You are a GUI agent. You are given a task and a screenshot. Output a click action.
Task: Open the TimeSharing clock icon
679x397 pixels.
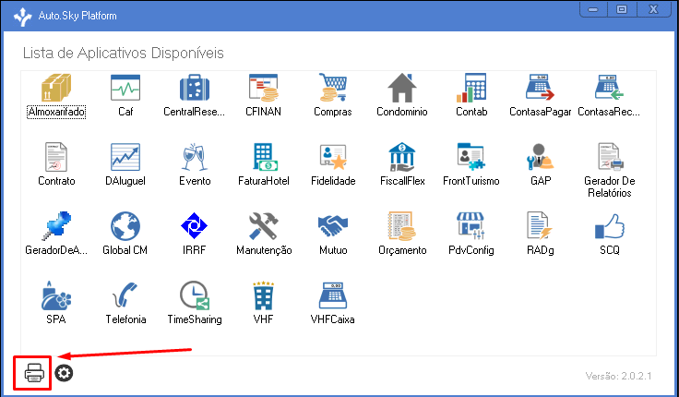tap(195, 295)
